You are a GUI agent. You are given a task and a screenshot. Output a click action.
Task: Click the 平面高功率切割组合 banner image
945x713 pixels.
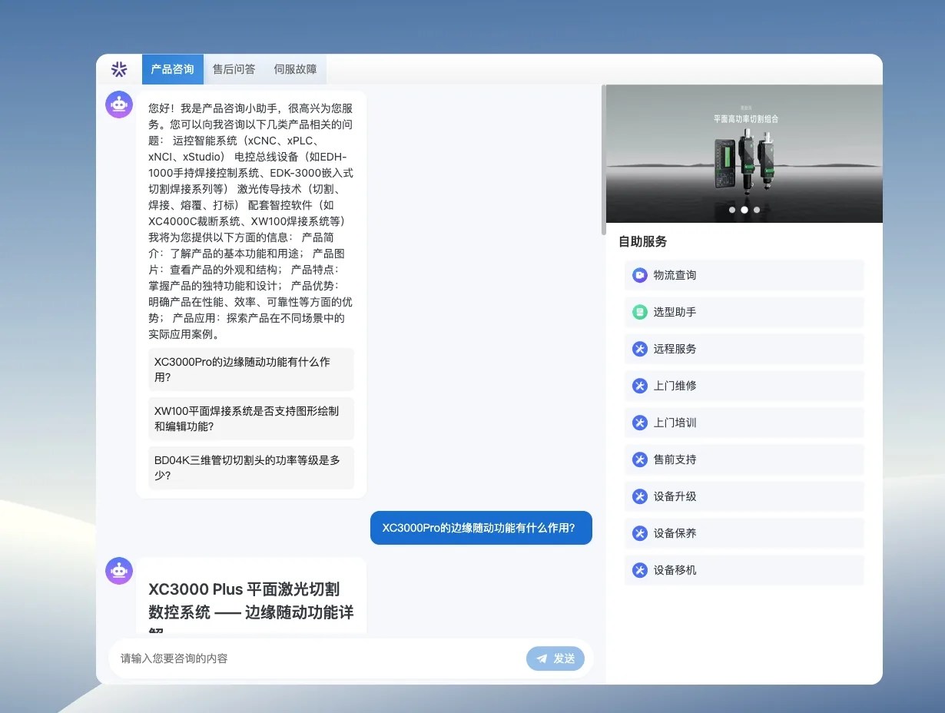(744, 154)
